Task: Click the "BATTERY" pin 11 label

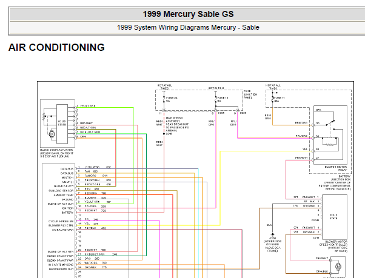Action: click(67, 213)
